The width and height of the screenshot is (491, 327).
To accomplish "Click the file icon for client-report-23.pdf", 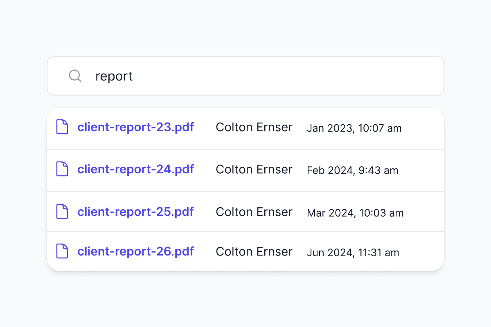I will coord(62,127).
